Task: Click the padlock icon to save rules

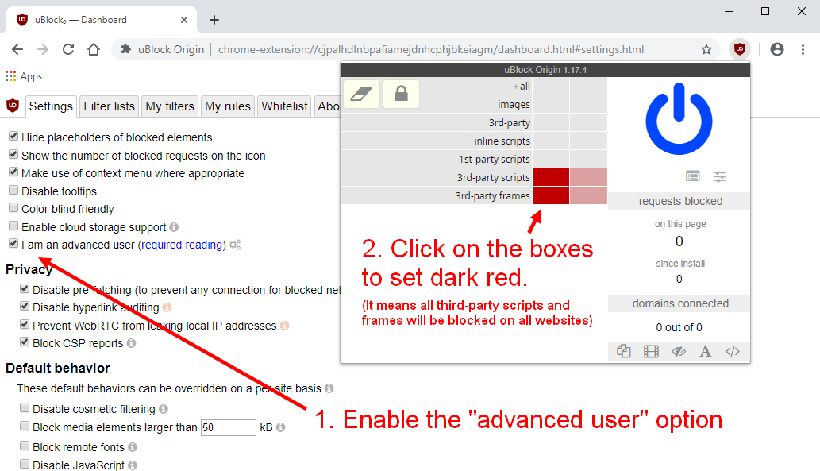Action: (401, 95)
